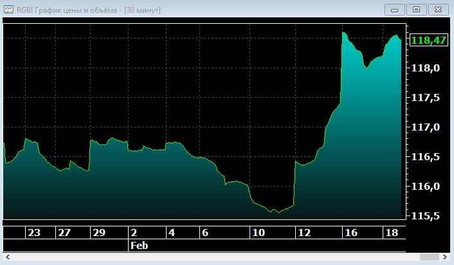Viewport: 454px width, 265px height.
Task: Minimize the RGBI chart window
Action: pyautogui.click(x=394, y=9)
